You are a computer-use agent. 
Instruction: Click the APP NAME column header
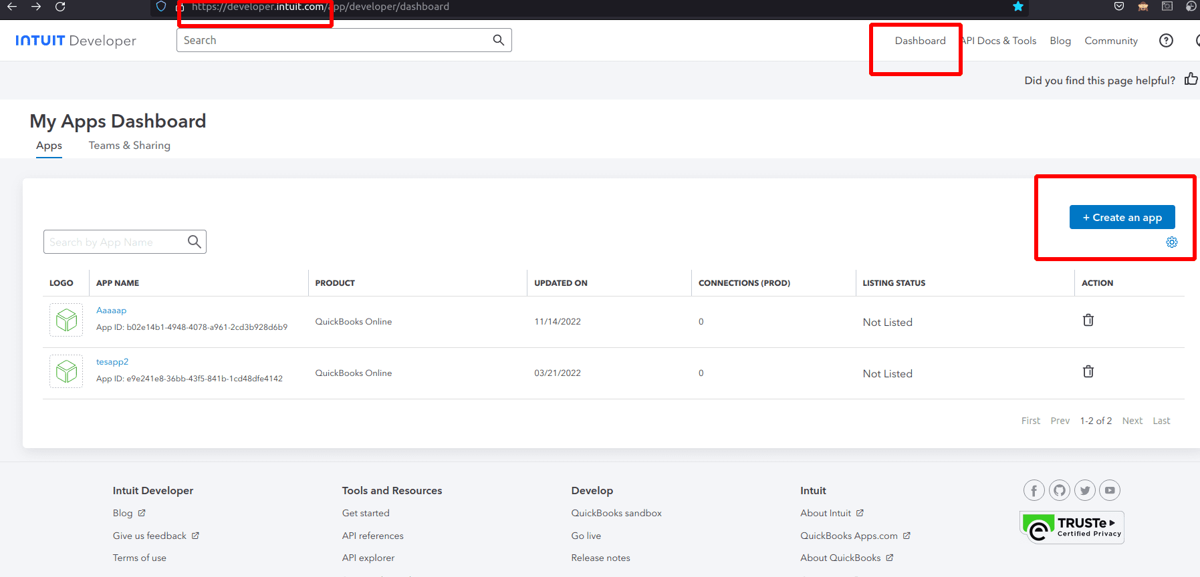click(x=118, y=283)
